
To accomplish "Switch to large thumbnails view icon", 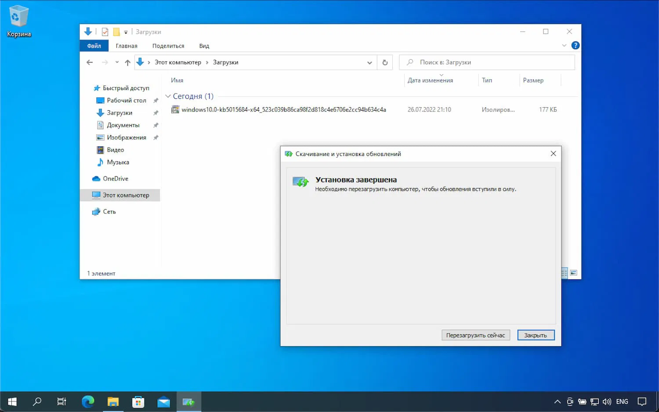I will [x=573, y=273].
